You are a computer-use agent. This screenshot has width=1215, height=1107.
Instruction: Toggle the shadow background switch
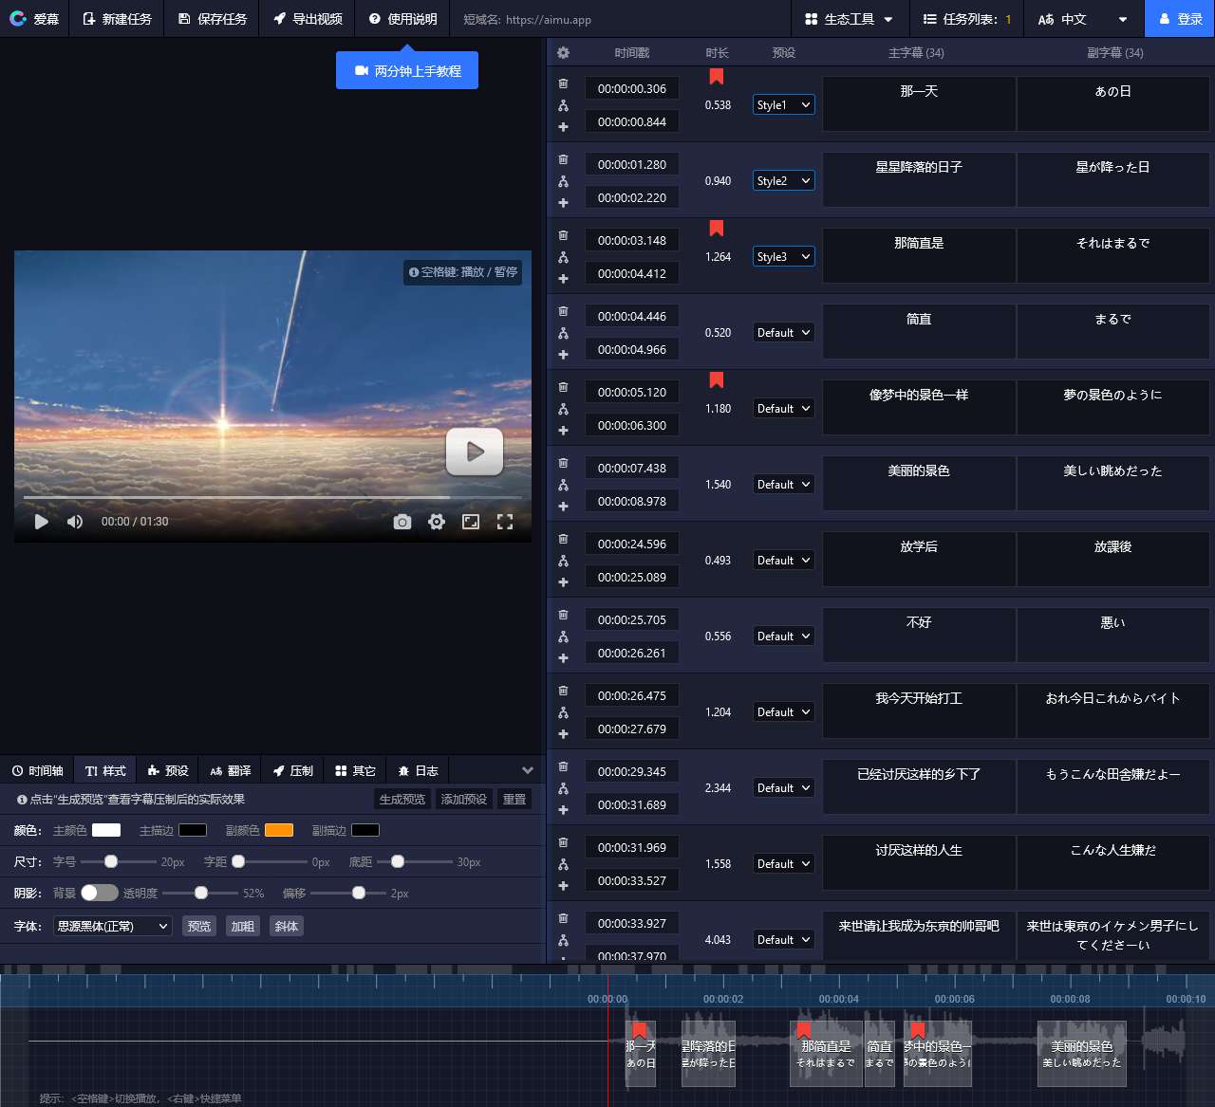99,893
